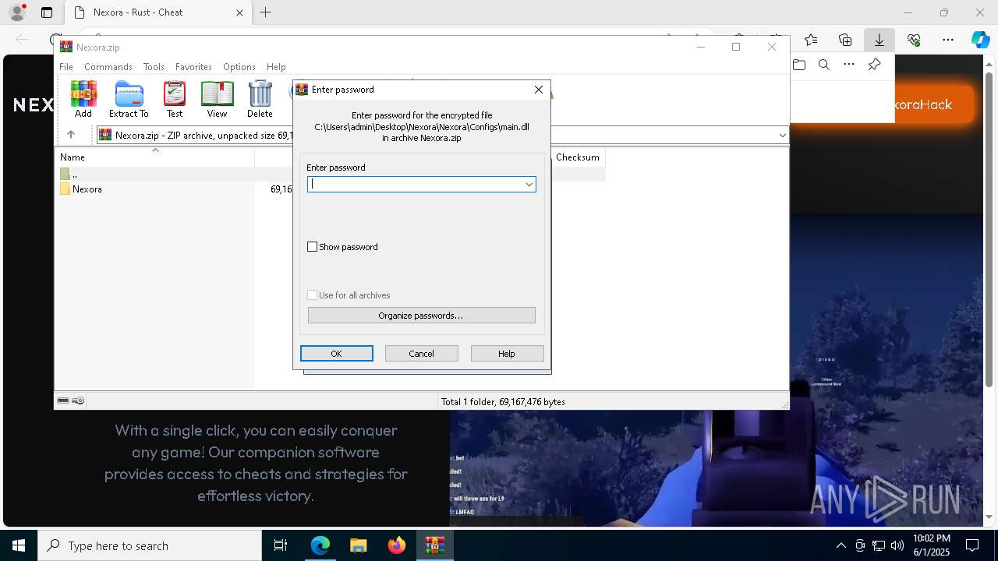
Task: Open more options in downloads panel
Action: coord(849,65)
